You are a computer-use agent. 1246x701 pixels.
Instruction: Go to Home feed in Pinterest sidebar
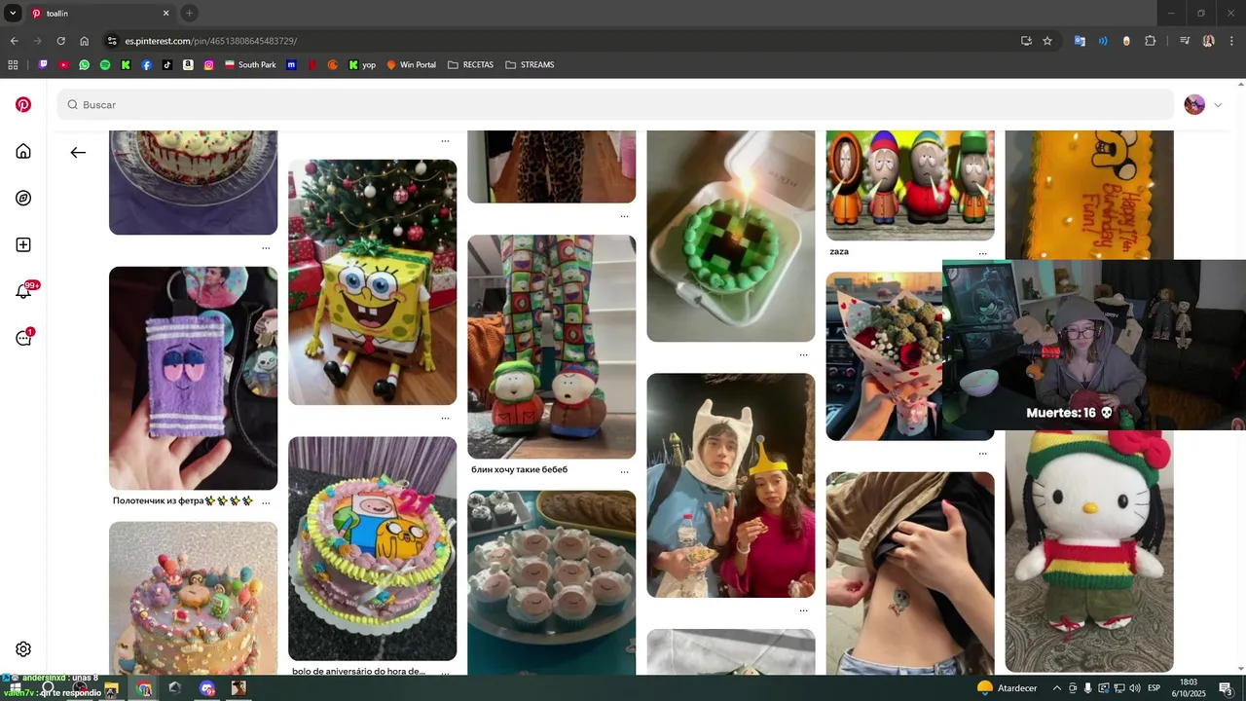[x=23, y=151]
